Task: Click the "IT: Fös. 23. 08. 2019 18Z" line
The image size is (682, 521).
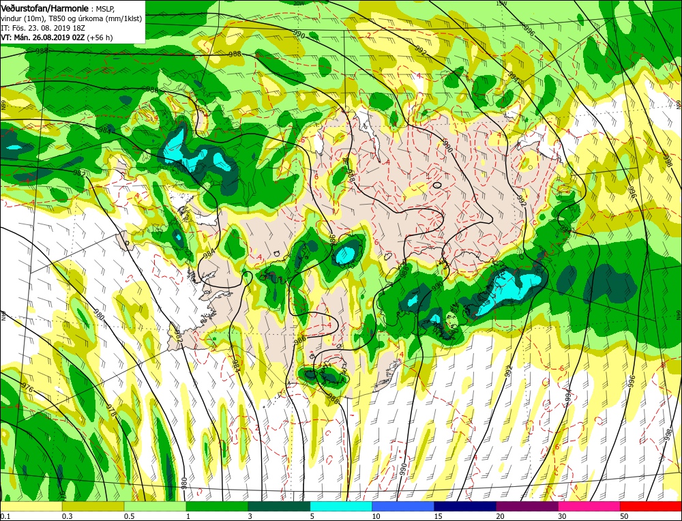Action: click(42, 28)
